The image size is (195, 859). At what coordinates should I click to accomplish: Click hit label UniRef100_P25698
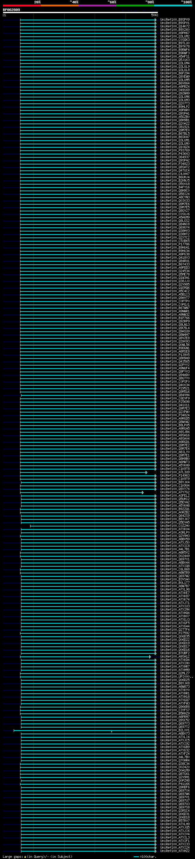[x=175, y=402]
